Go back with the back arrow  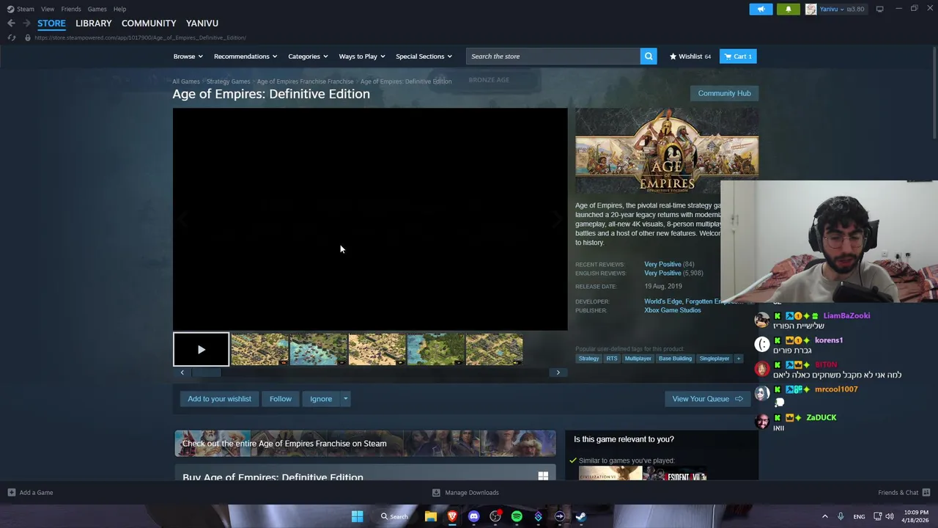pos(11,23)
